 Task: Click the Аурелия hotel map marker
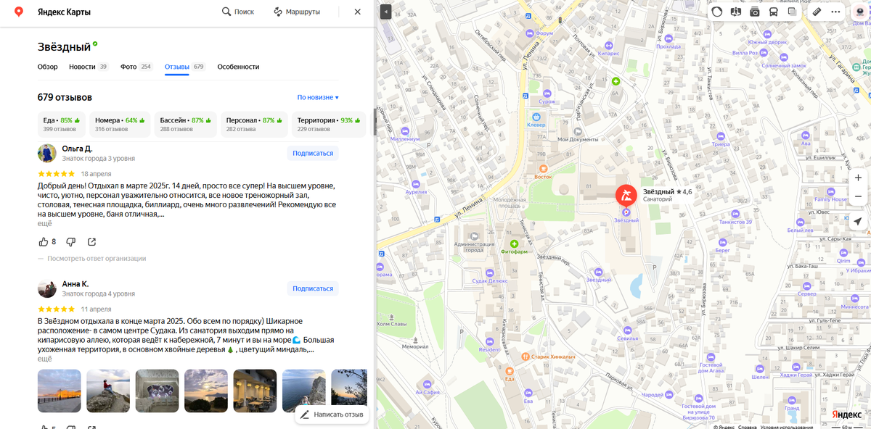[x=415, y=184]
